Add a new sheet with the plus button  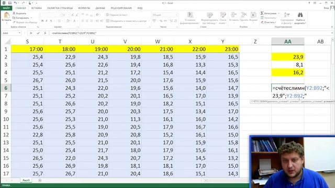(40, 180)
